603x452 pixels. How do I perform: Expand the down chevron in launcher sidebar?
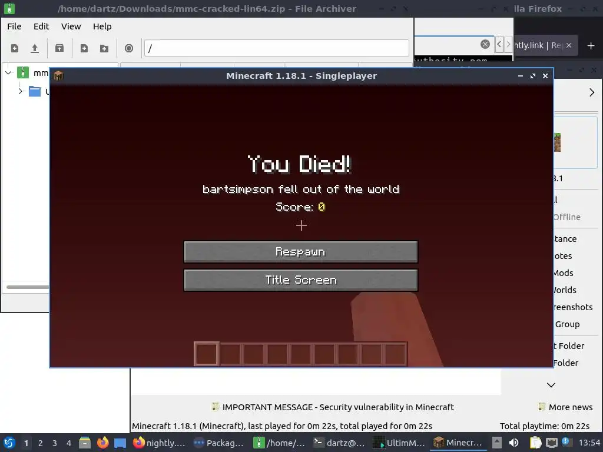pos(551,385)
